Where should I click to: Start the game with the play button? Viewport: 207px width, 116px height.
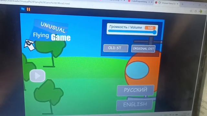pos(38,76)
